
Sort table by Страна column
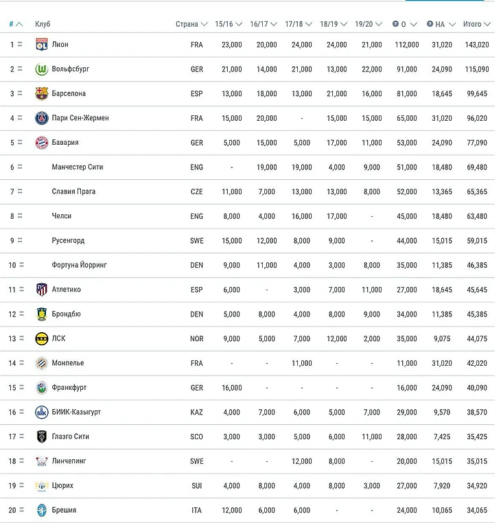tap(190, 24)
